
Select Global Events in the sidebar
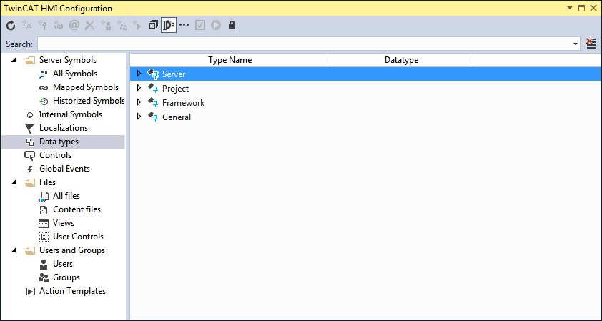[64, 169]
